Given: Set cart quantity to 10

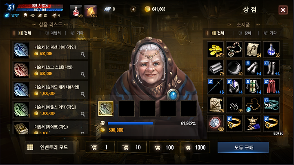Looking at the screenshot, I should tap(132, 147).
